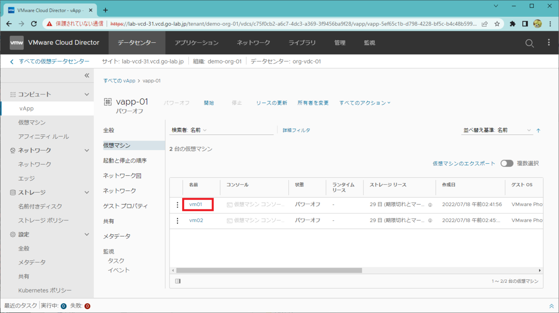
Task: Open the search magnifier in header
Action: [x=530, y=43]
